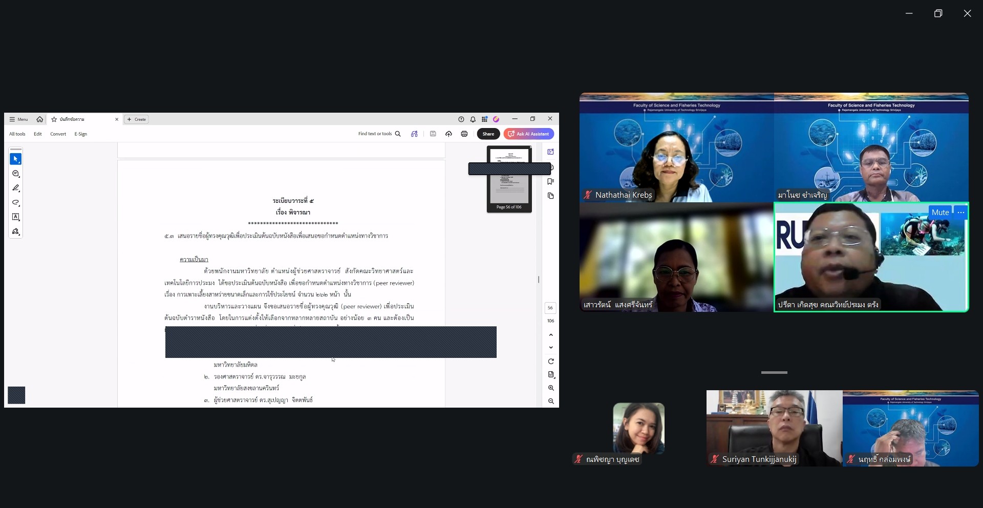983x508 pixels.
Task: Go to previous page with up chevron
Action: coord(551,335)
